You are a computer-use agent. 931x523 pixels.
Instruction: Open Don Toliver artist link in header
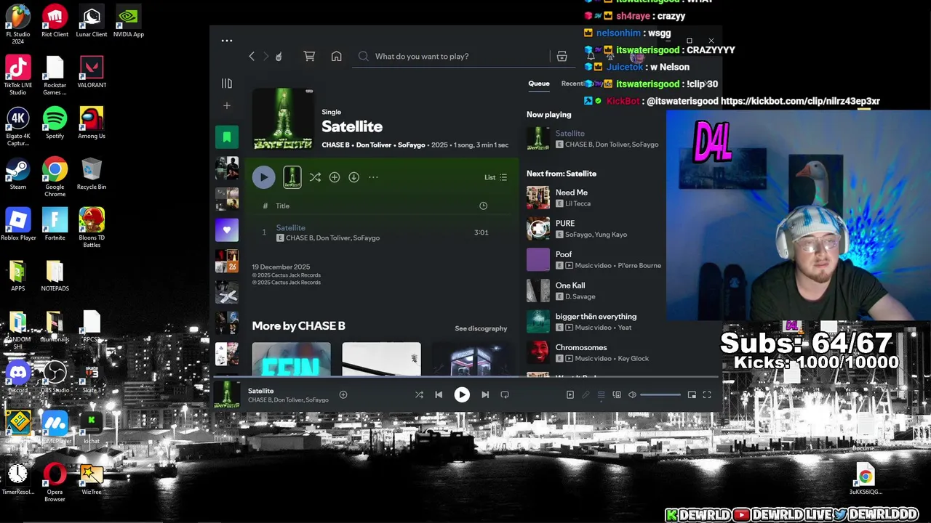(373, 145)
